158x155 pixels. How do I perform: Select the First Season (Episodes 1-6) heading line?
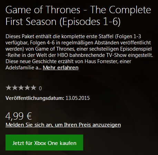(63, 21)
